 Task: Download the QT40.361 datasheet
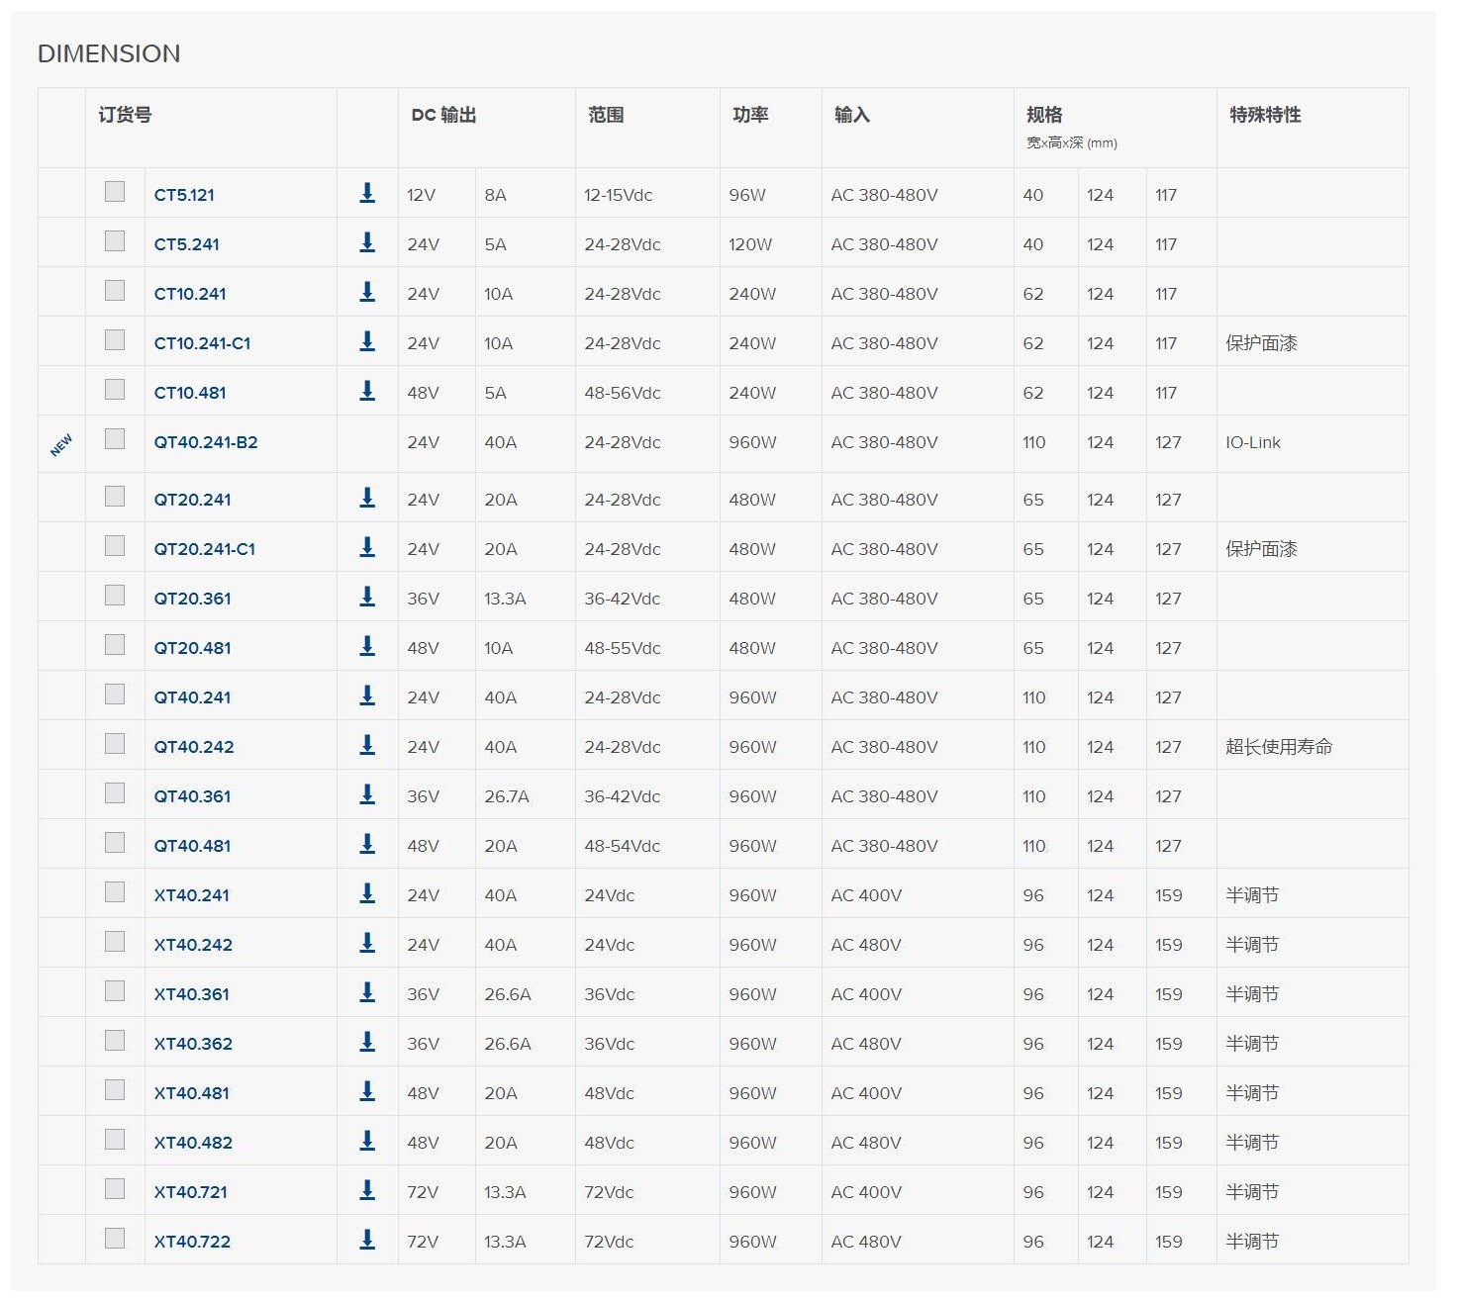pyautogui.click(x=367, y=795)
